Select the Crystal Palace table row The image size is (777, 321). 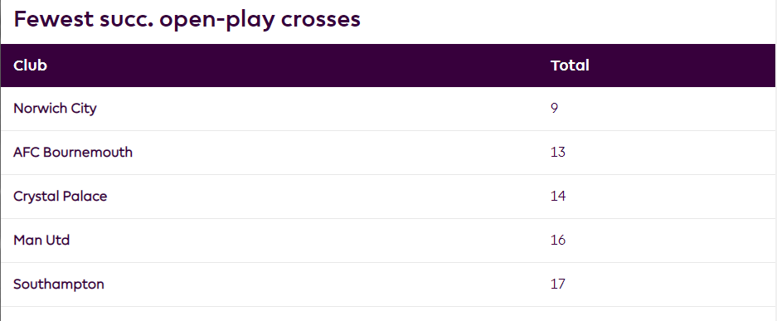click(388, 197)
